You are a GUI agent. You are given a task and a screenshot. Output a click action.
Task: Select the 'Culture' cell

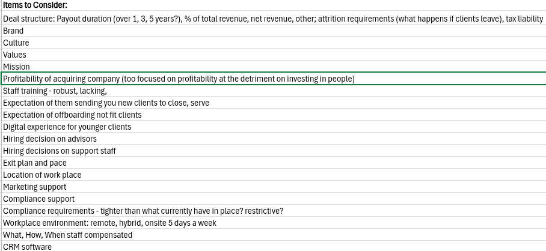[x=274, y=43]
